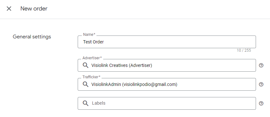This screenshot has width=270, height=117.
Task: Click the 10 / 255 character counter
Action: [x=244, y=50]
